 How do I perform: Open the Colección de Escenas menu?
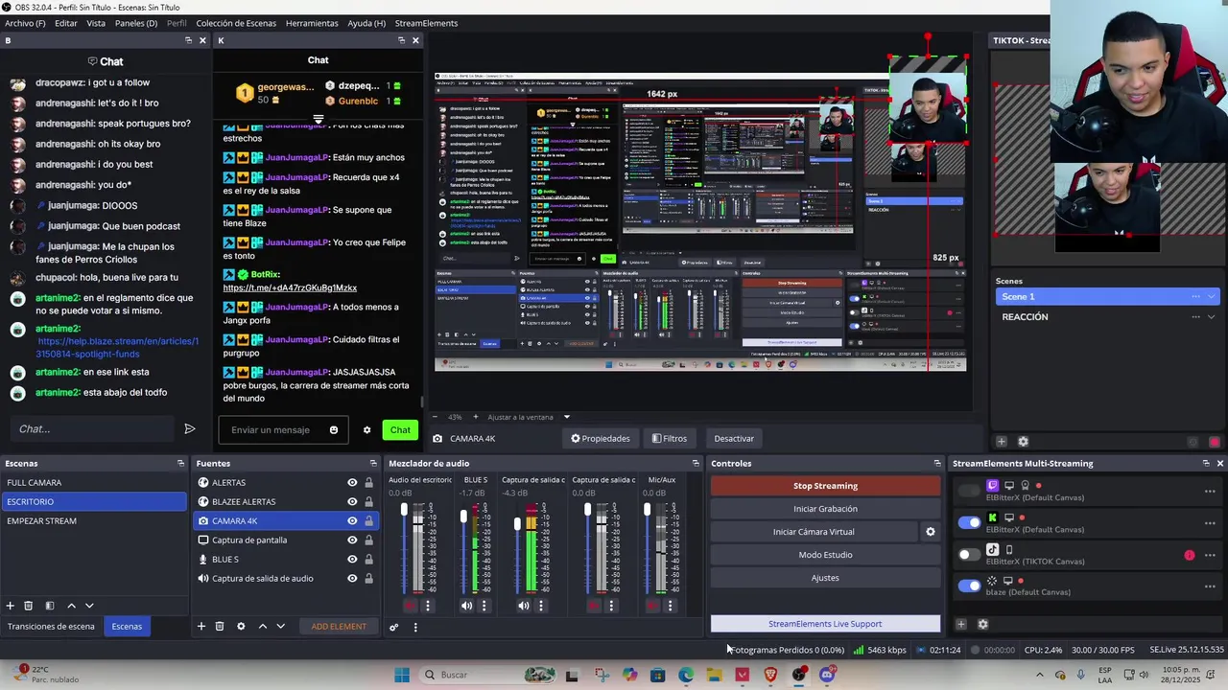[x=236, y=23]
